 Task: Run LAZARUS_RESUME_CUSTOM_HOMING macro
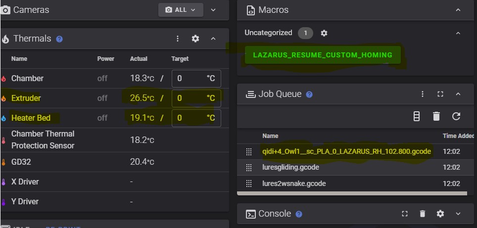[323, 55]
